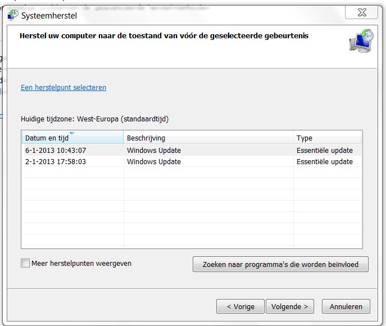Open the 'Een herstelpunt selecteren' link
Image resolution: width=386 pixels, height=326 pixels.
[x=63, y=88]
